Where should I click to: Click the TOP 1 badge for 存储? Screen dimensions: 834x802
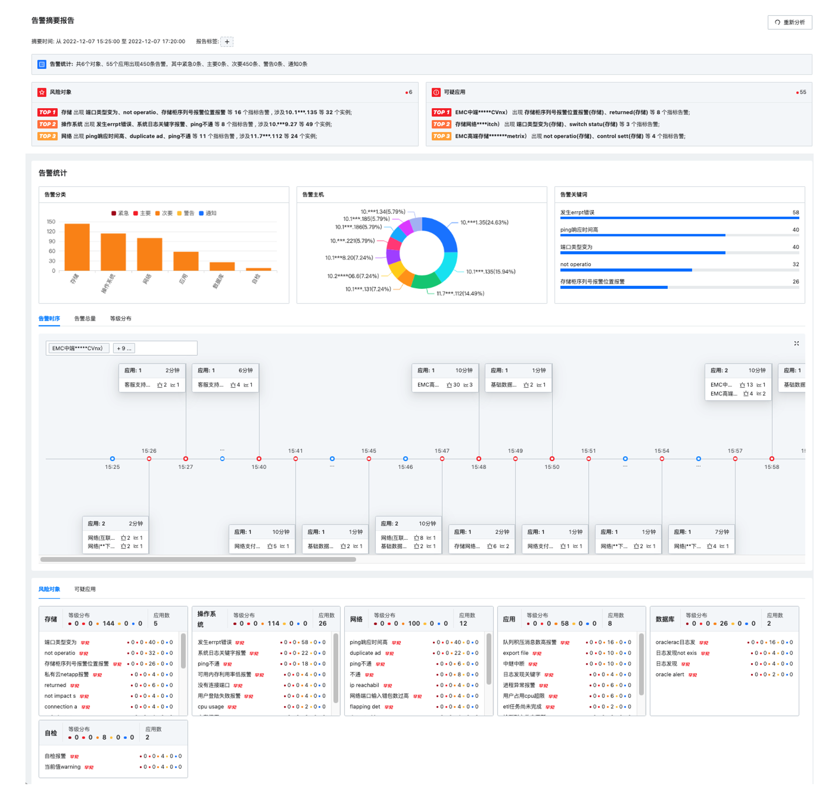[x=47, y=112]
